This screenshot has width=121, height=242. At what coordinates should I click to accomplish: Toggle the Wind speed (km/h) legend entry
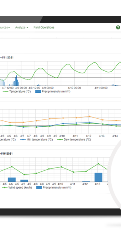[17, 188]
